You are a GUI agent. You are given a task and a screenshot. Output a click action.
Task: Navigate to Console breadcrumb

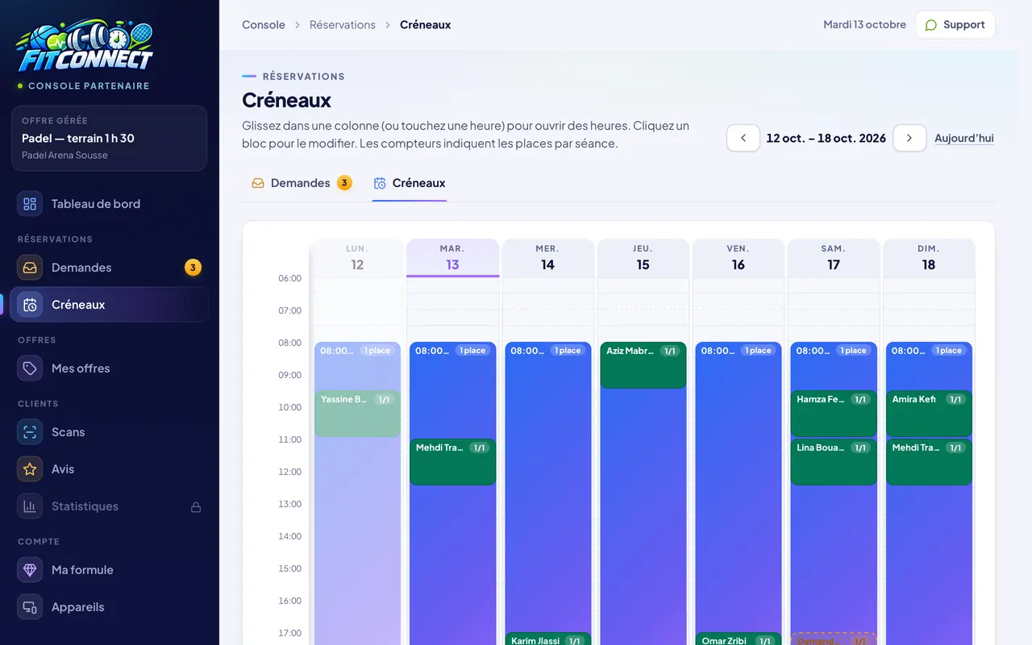click(264, 25)
